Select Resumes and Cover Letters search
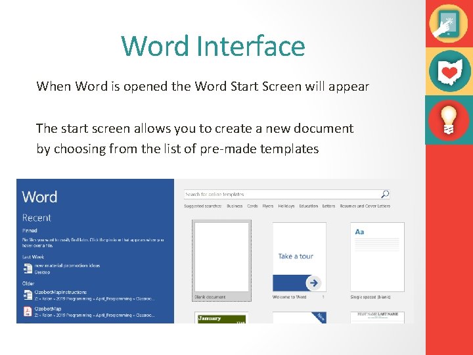473x355 pixels. [x=365, y=206]
